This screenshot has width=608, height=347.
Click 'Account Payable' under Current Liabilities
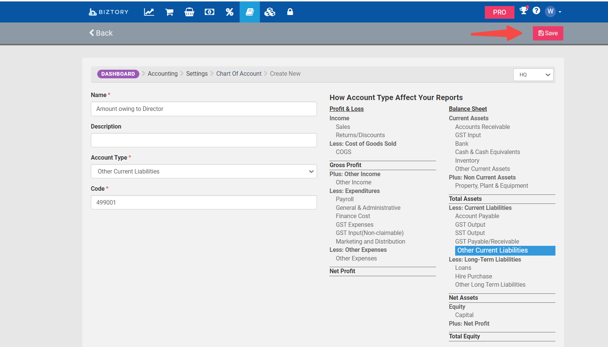pyautogui.click(x=477, y=216)
